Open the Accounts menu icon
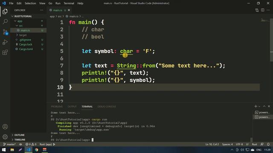273x153 pixels. click(x=5, y=127)
